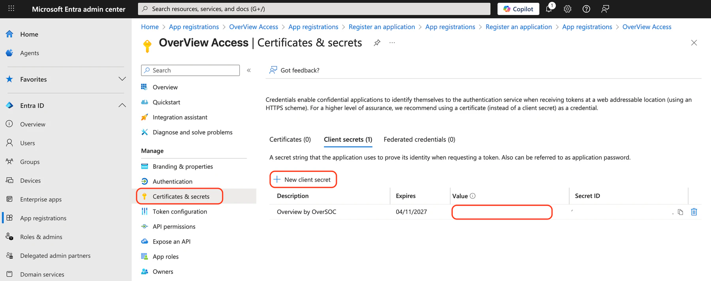Click the first Register an application breadcrumb
711x281 pixels.
point(382,27)
